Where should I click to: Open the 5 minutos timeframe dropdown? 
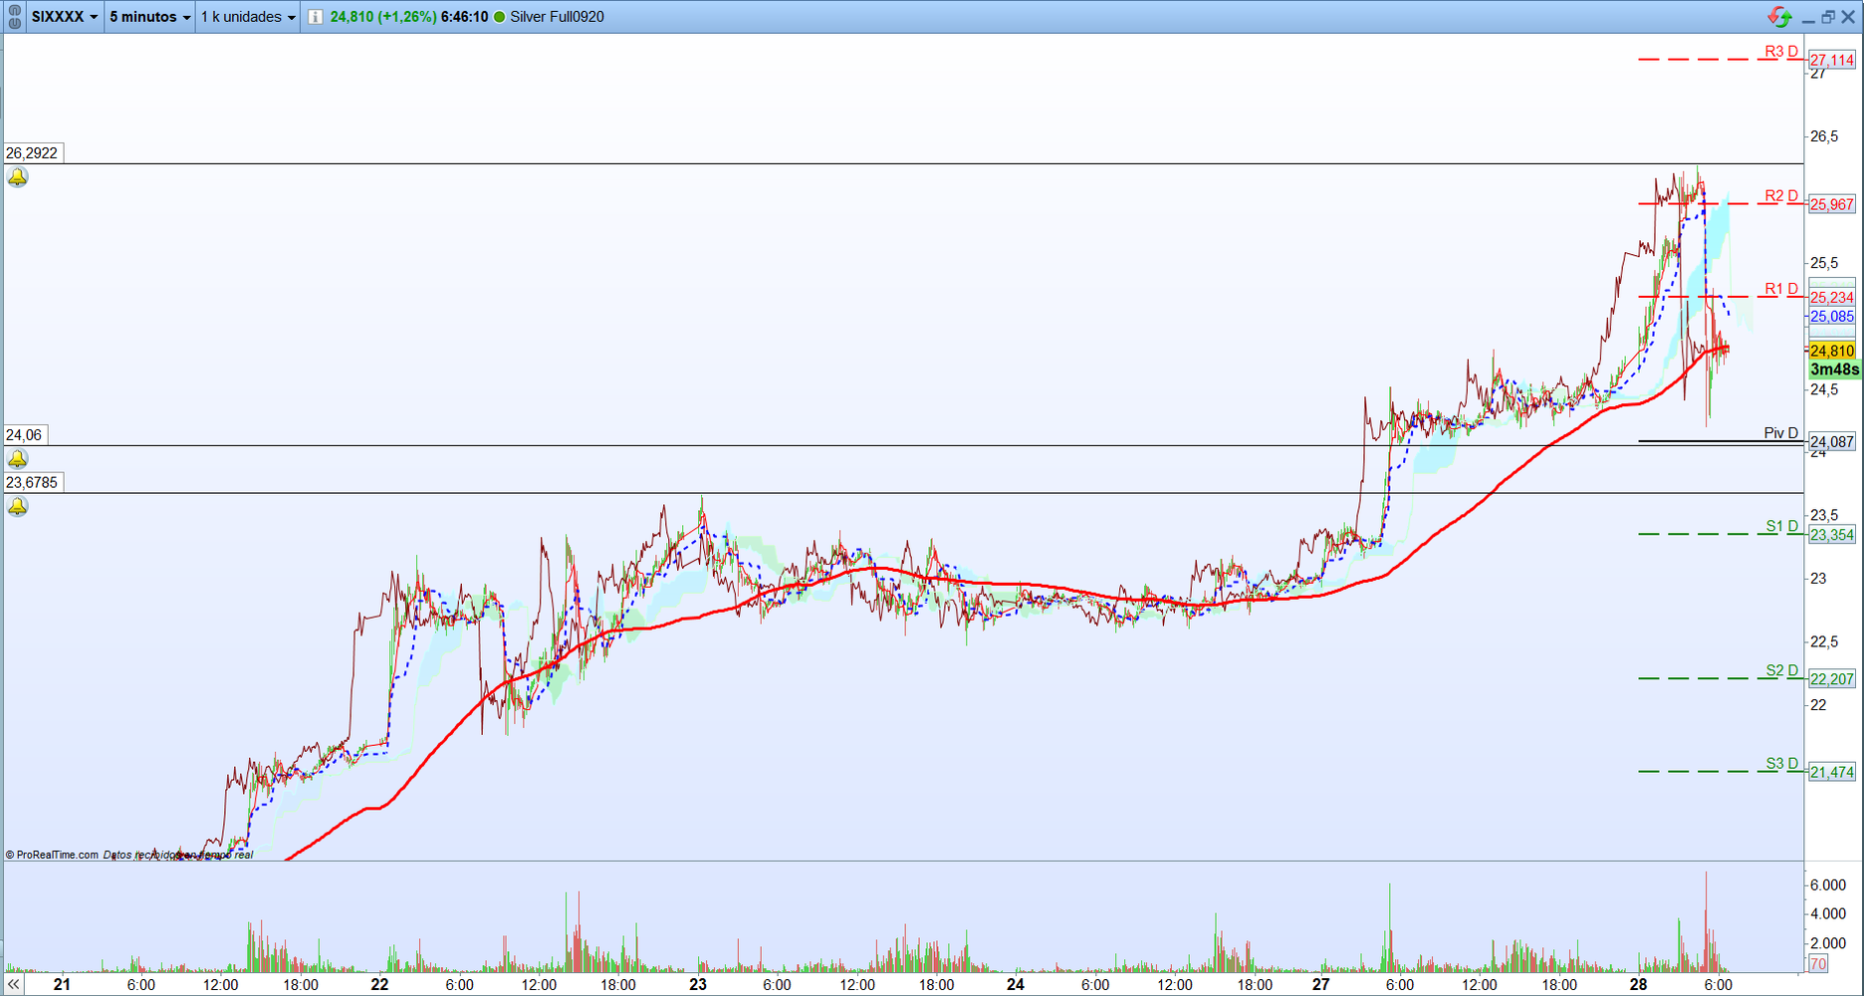click(149, 17)
